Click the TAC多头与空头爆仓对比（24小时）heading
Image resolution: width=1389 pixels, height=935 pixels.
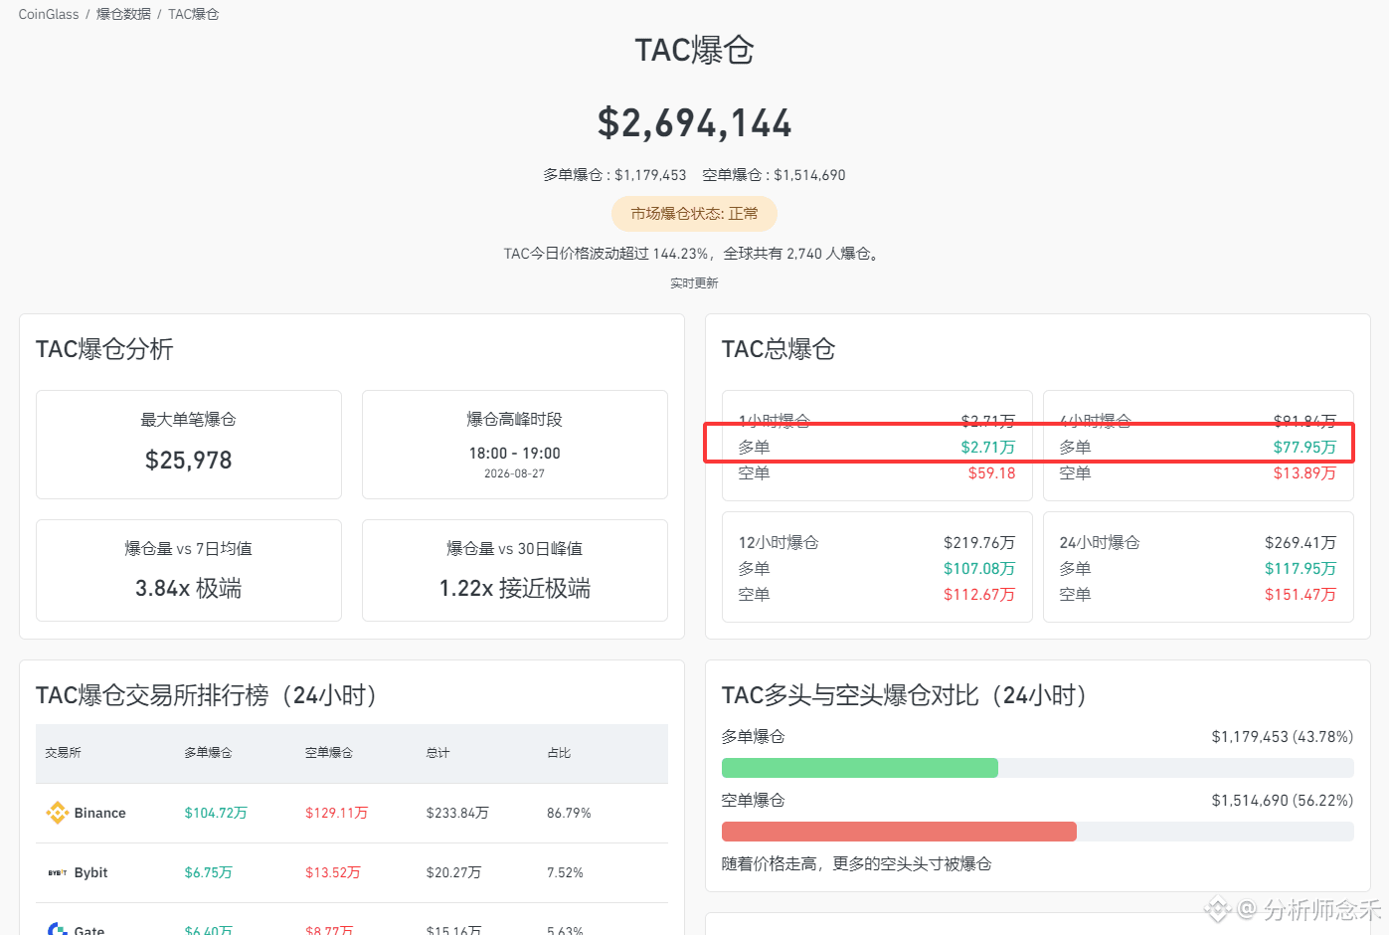[x=905, y=695]
